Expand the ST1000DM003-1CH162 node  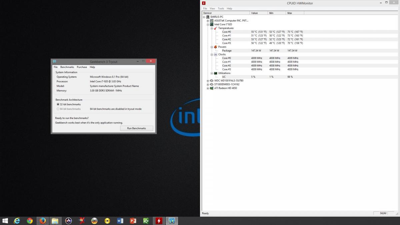tap(208, 84)
